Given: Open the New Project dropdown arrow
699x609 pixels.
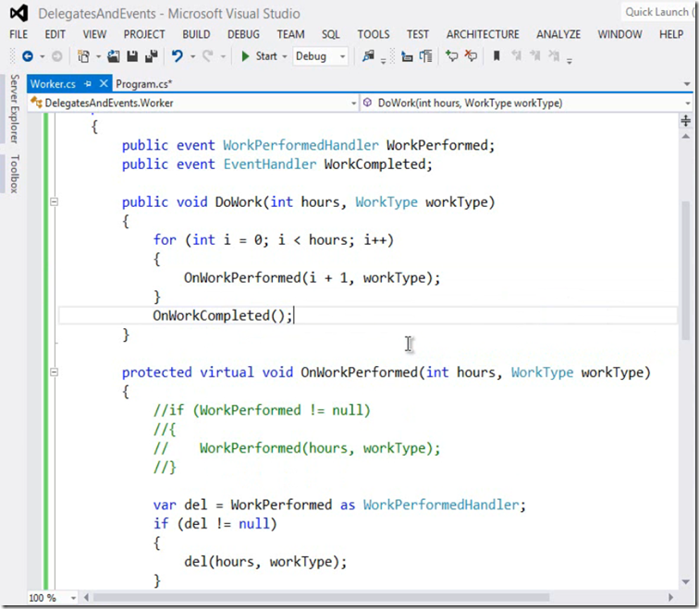Looking at the screenshot, I should (x=98, y=56).
